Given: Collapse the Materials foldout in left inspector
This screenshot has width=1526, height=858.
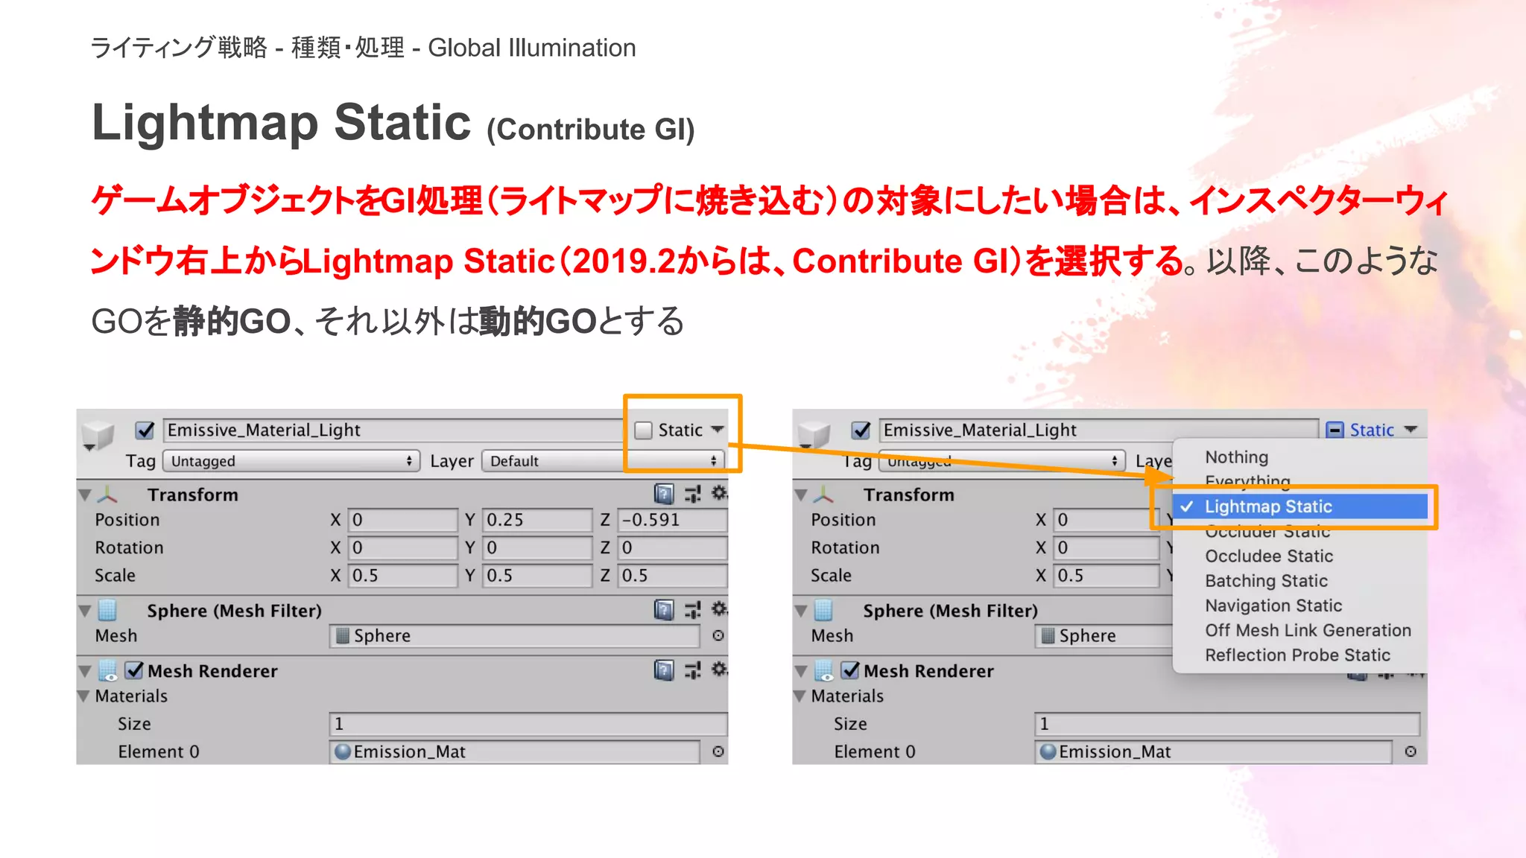Looking at the screenshot, I should point(83,696).
